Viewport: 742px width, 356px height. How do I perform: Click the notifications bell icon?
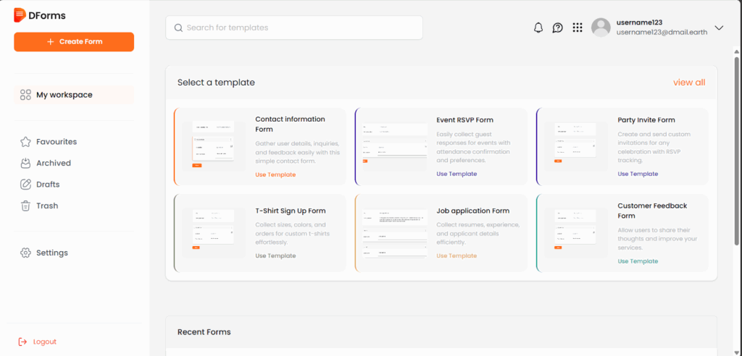(538, 28)
